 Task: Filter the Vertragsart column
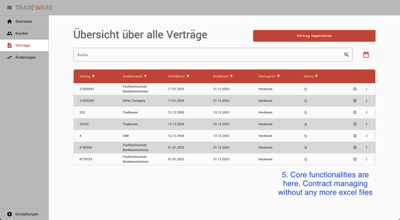279,76
